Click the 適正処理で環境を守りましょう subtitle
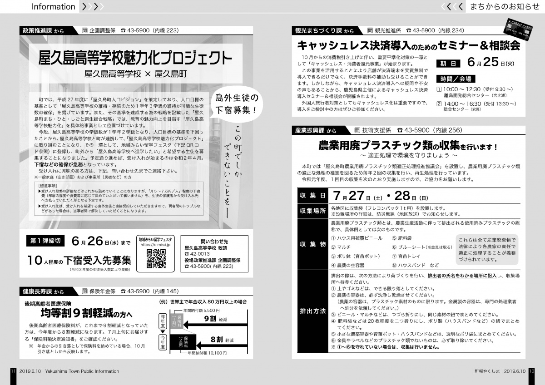The image size is (545, 385). 408,156
